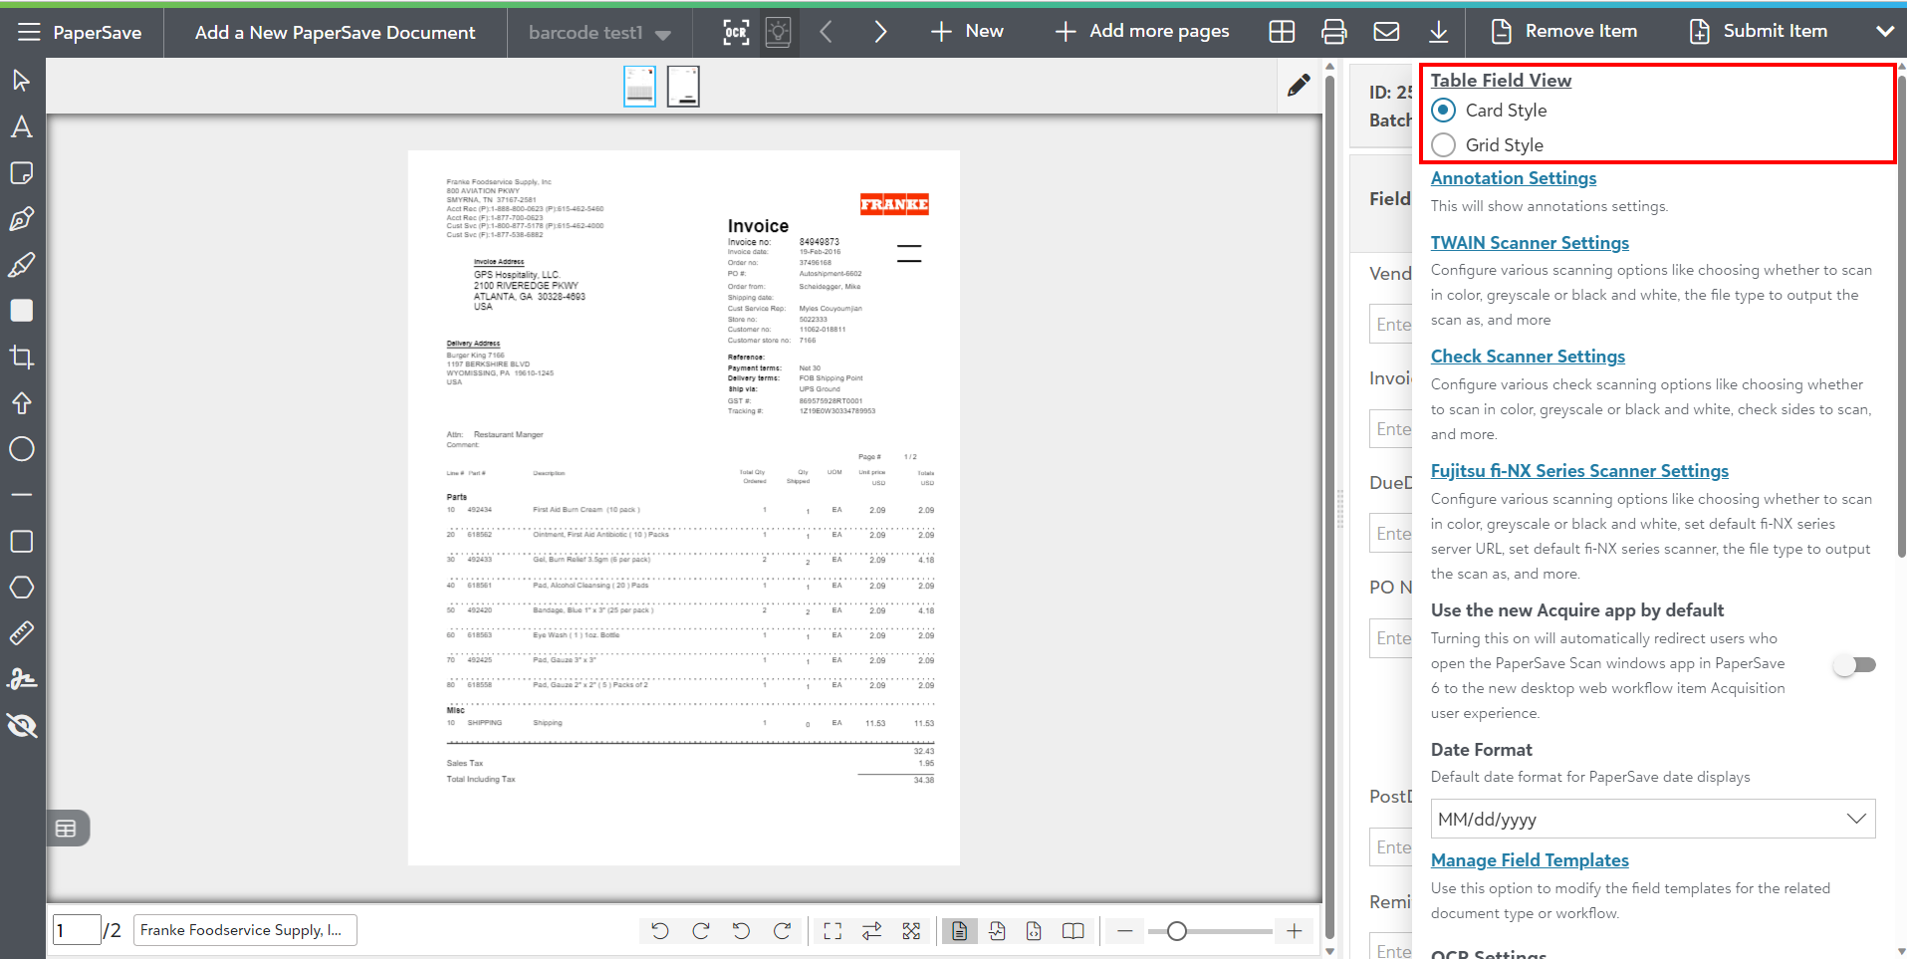
Task: Select the crop tool in left sidebar
Action: [21, 357]
